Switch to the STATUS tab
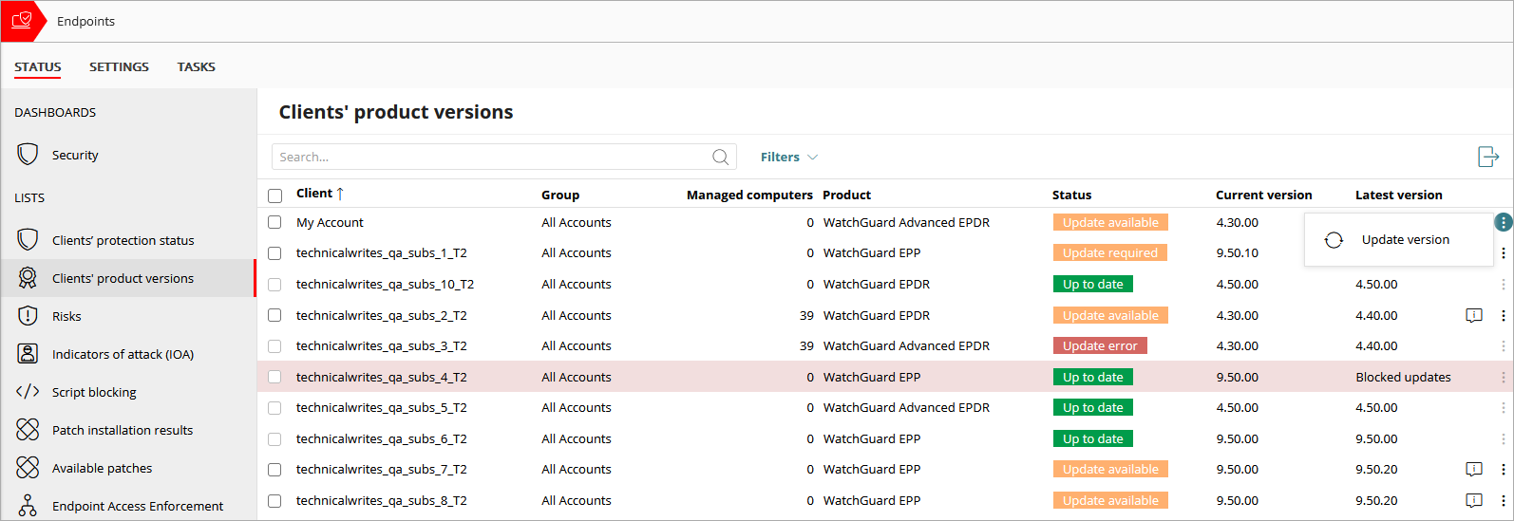The image size is (1514, 521). coord(38,66)
